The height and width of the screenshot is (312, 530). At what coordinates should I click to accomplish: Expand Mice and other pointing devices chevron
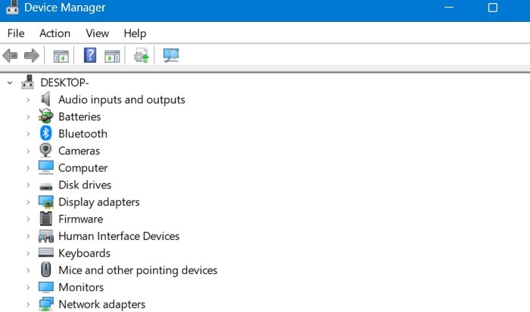28,270
